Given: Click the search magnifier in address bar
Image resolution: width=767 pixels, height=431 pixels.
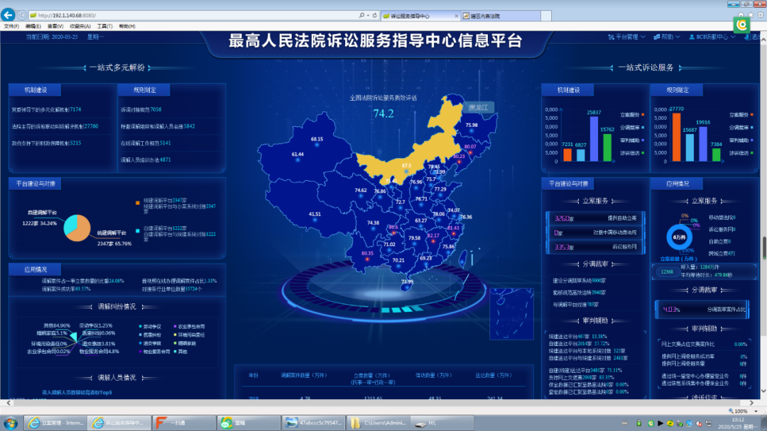Looking at the screenshot, I should (x=361, y=16).
